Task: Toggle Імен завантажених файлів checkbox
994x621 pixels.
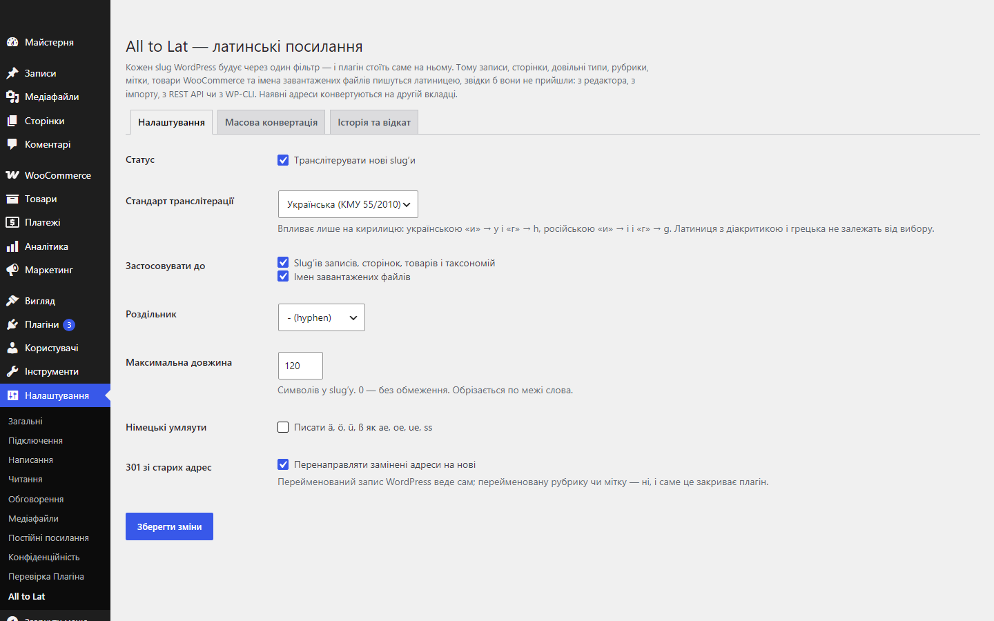Action: tap(283, 276)
